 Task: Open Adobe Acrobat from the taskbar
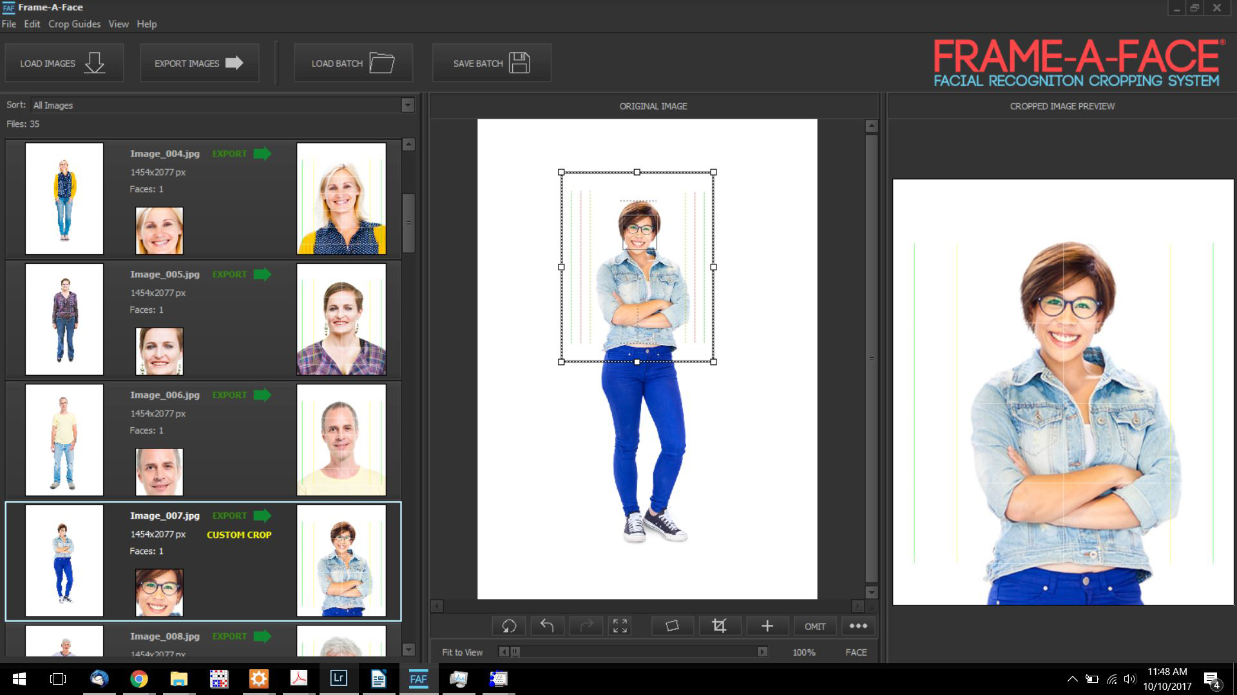pos(299,678)
